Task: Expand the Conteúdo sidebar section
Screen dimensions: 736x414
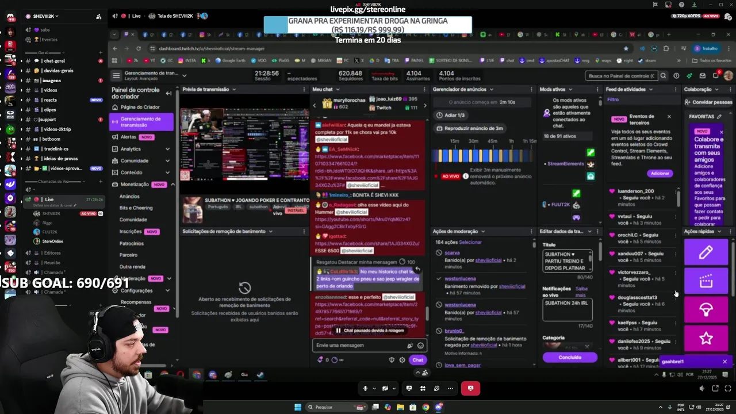Action: [167, 172]
